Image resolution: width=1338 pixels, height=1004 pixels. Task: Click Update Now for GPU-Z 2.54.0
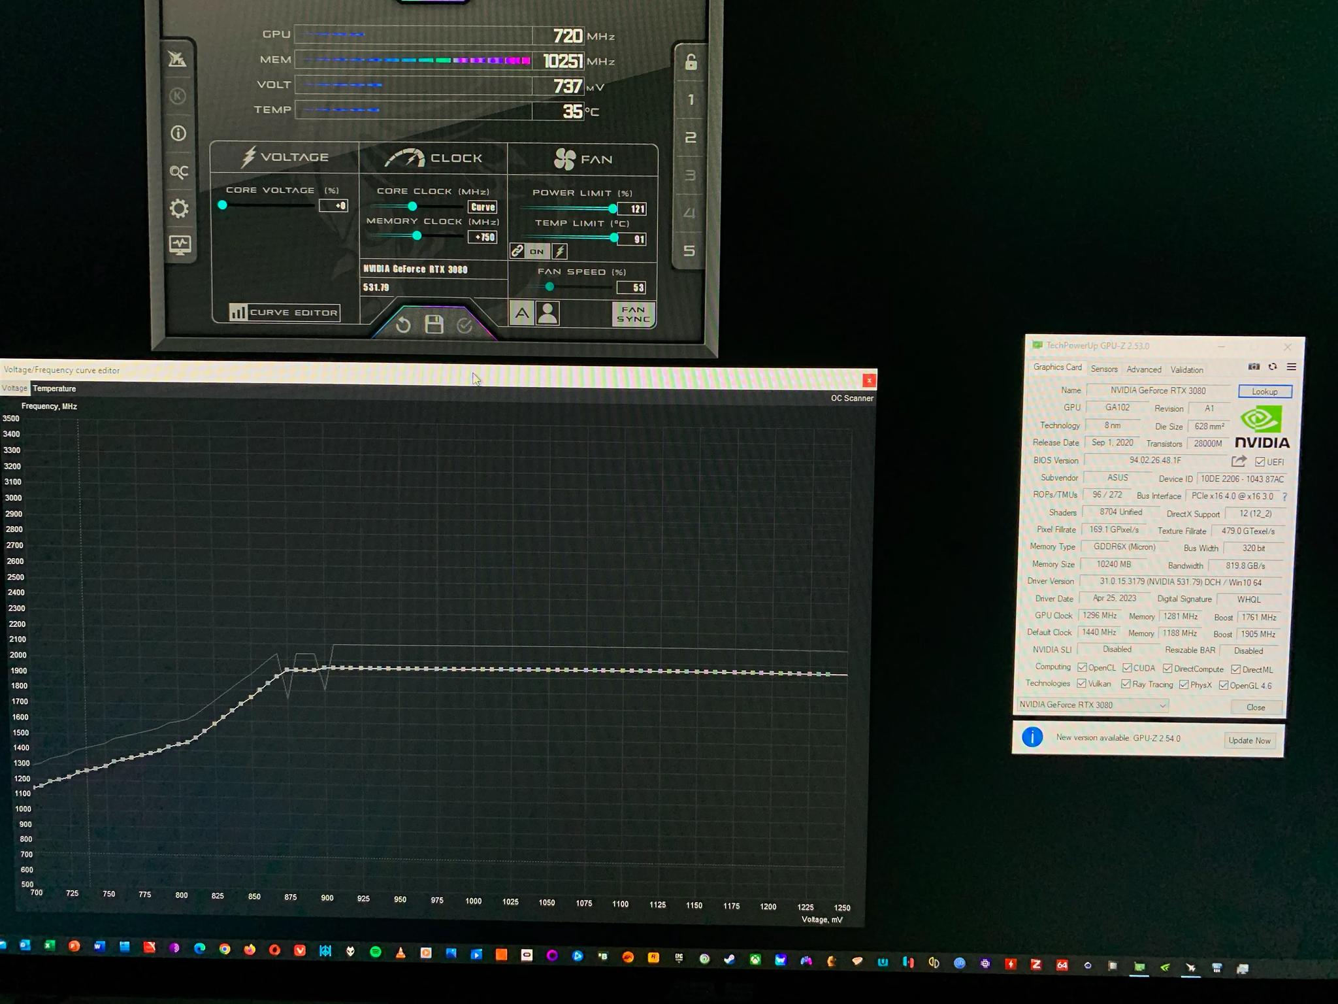point(1249,741)
